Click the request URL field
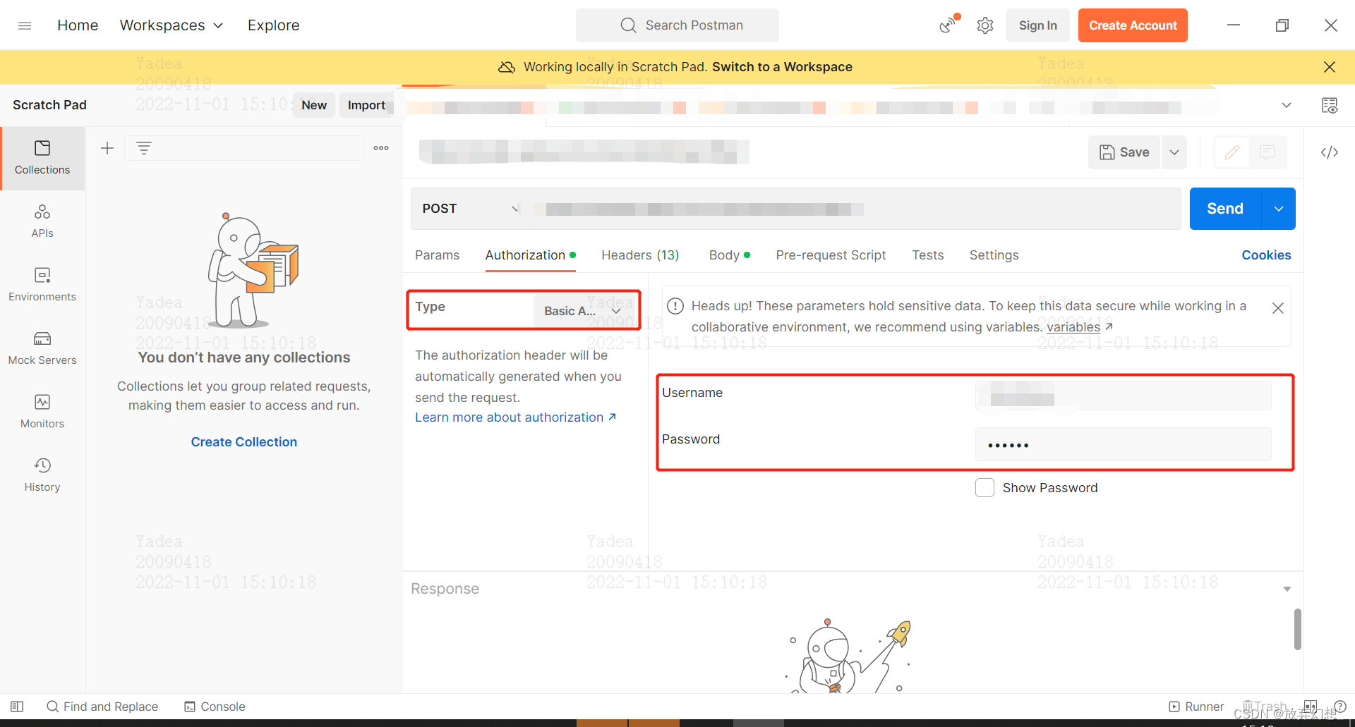This screenshot has width=1355, height=727. click(856, 209)
